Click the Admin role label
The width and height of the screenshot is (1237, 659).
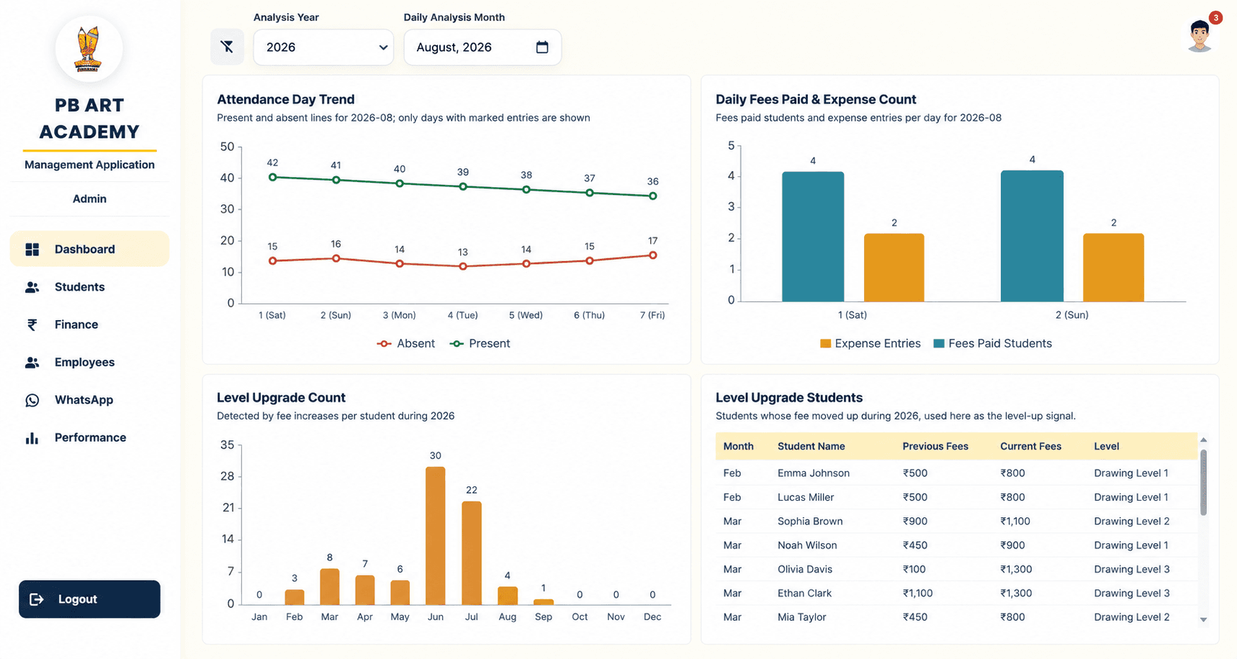click(89, 199)
